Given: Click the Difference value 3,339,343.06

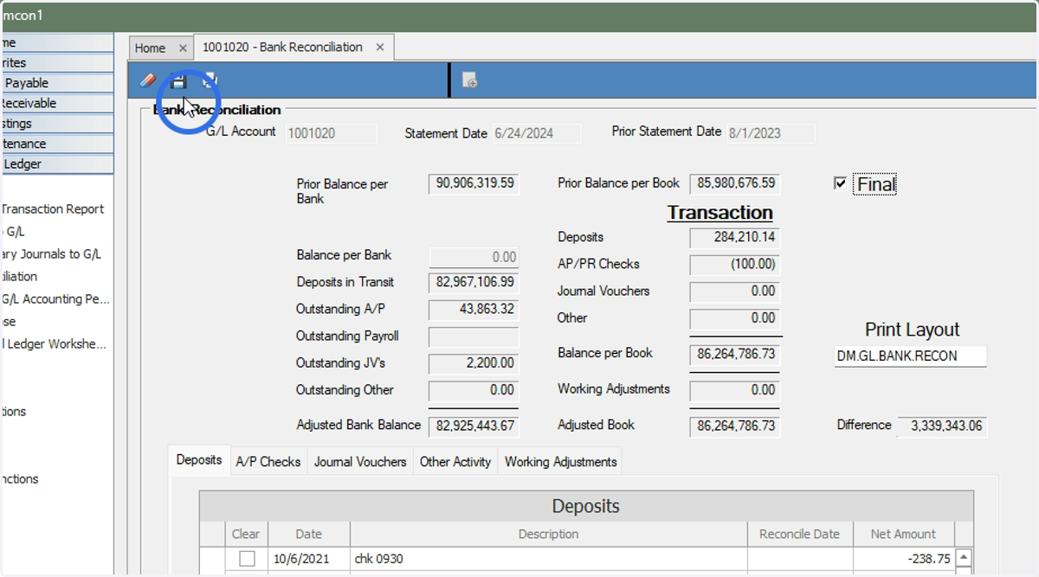Looking at the screenshot, I should 942,426.
